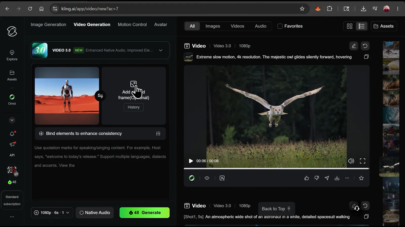Add owl video to favorites star
This screenshot has width=405, height=227.
point(361,178)
